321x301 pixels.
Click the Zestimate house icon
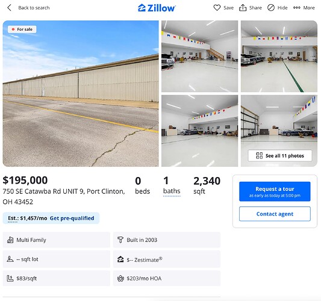point(120,259)
